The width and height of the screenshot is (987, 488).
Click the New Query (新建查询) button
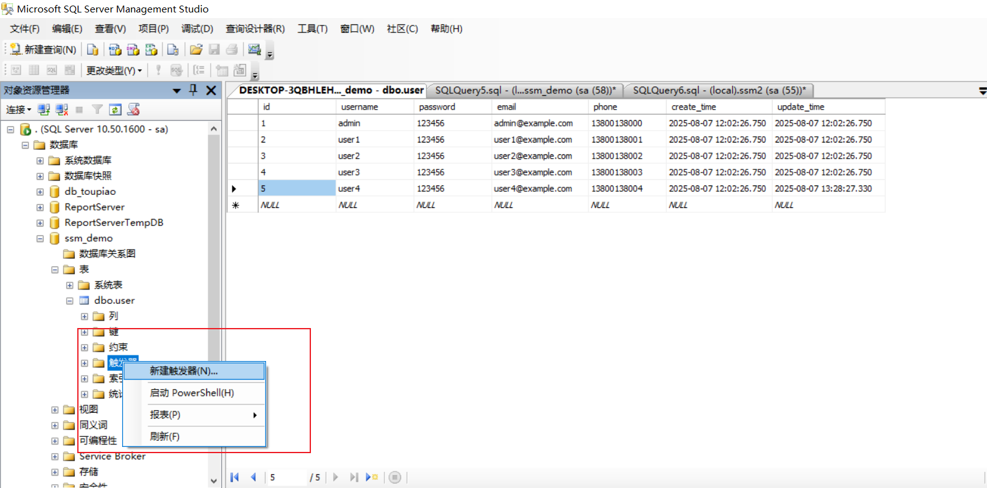click(43, 50)
